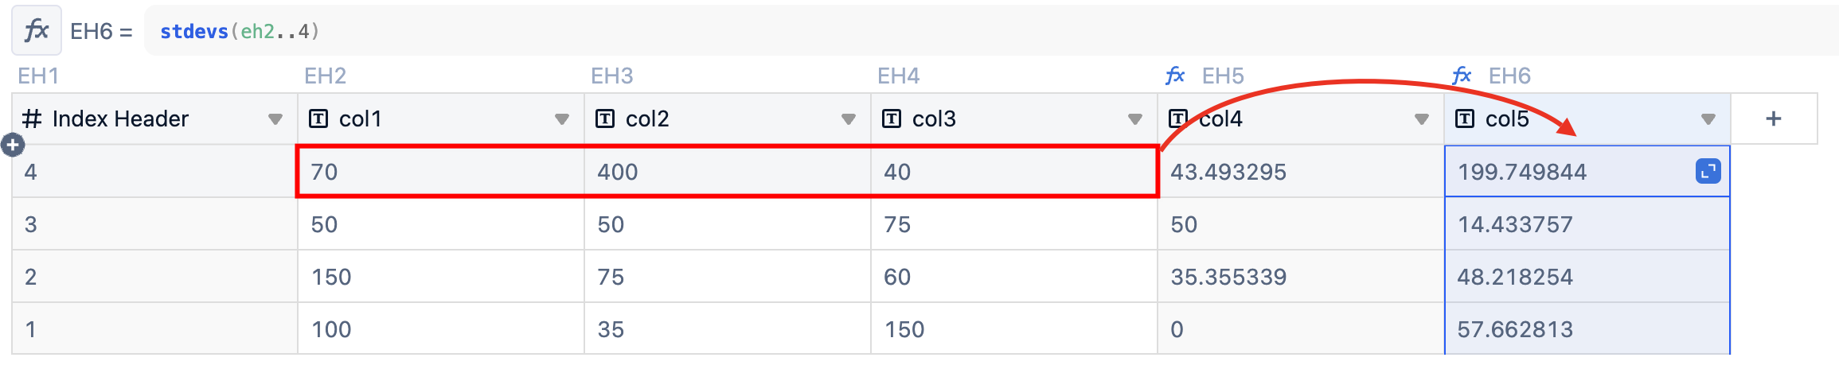Select the cell containing 400
Screen dimensions: 1839x369
pos(728,171)
